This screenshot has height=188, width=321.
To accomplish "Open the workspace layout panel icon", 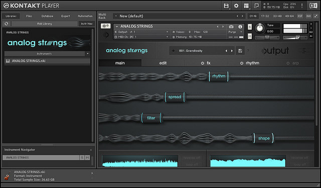I will point(246,5).
